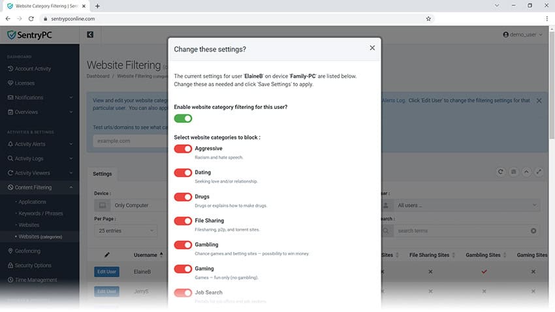Collapse the sidebar with the arrow icon
Screen dimensions: 555x312
tap(90, 35)
